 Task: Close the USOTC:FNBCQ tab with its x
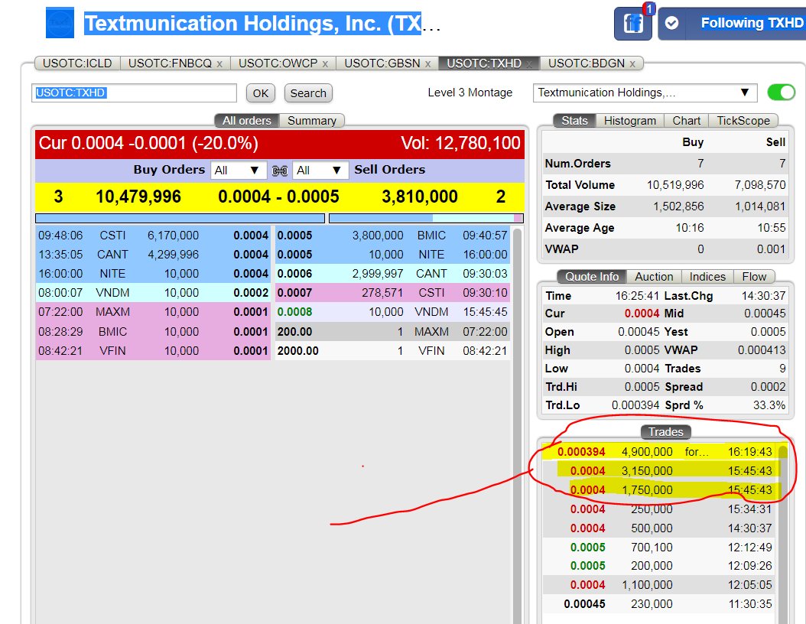pos(219,63)
